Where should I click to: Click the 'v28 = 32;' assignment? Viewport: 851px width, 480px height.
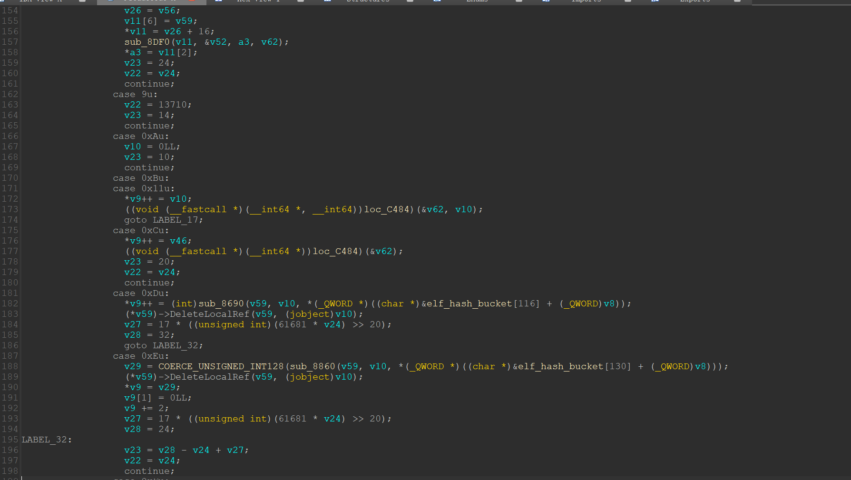(x=149, y=335)
